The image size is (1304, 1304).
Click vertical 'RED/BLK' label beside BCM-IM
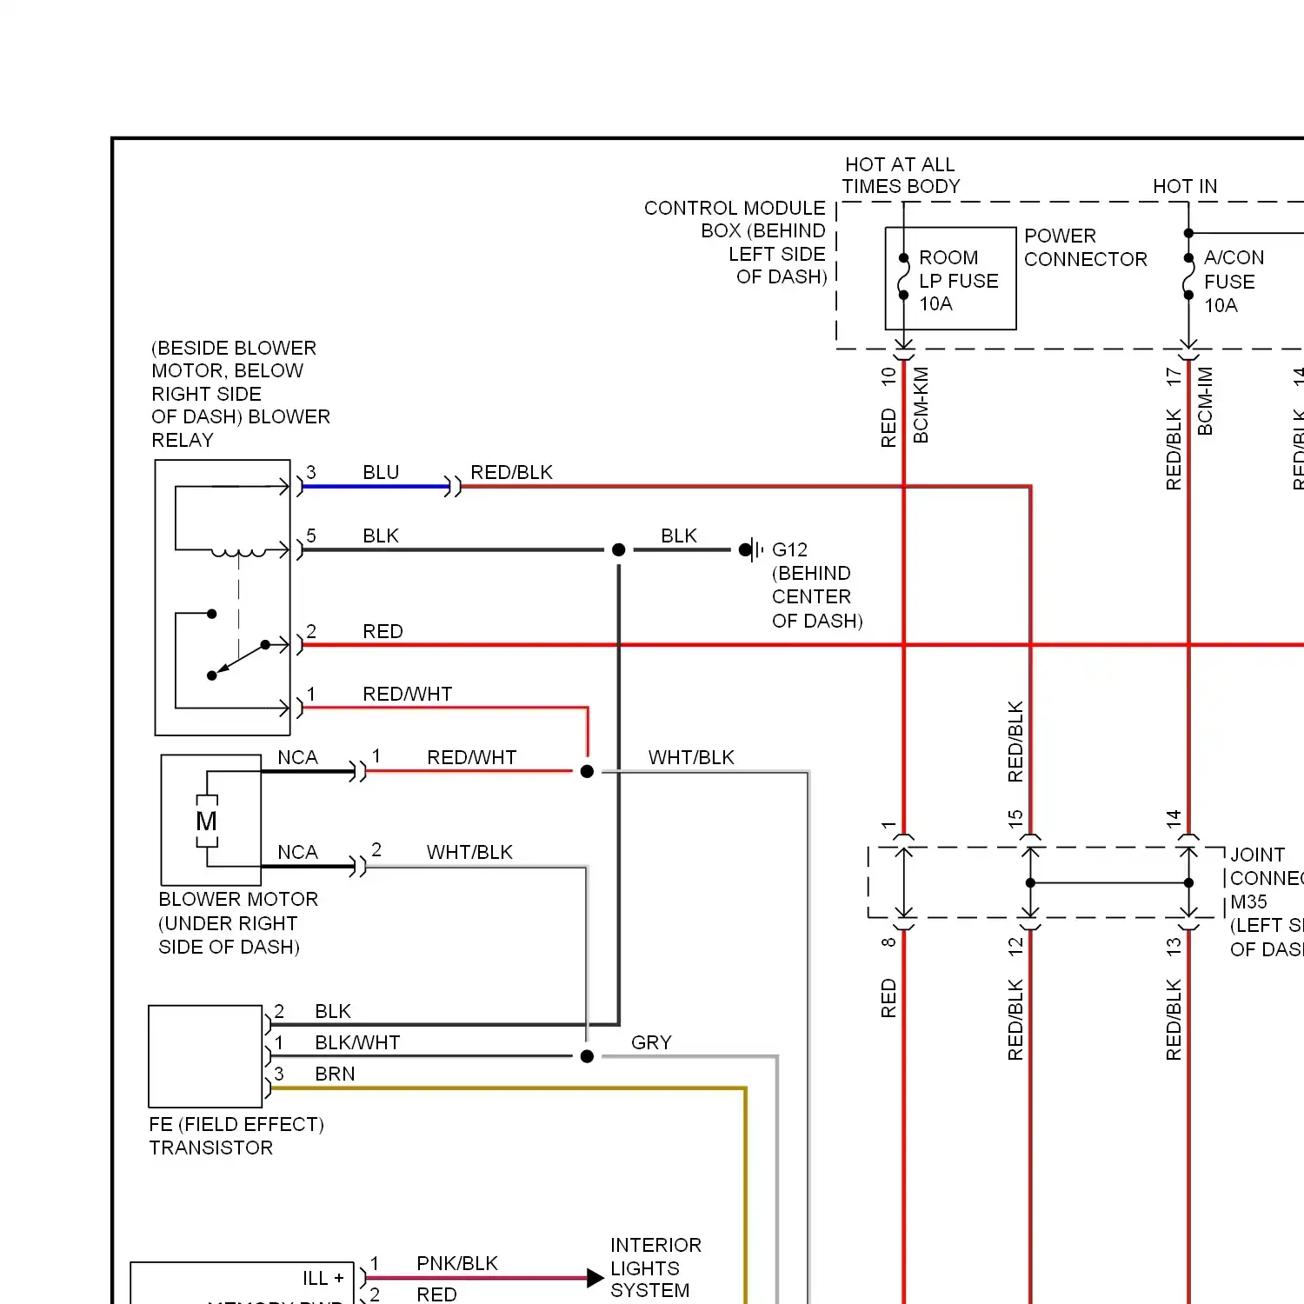1174,449
